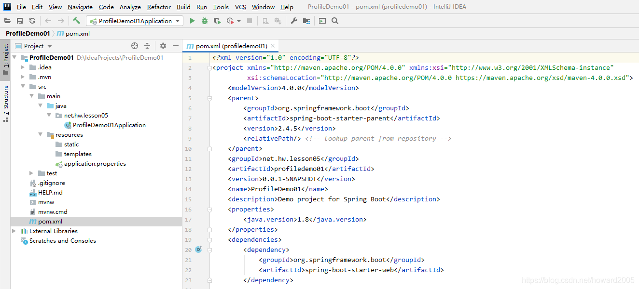Screen dimensions: 639x289
Task: Toggle the Z: Structure side tool window tab
Action: click(x=5, y=104)
